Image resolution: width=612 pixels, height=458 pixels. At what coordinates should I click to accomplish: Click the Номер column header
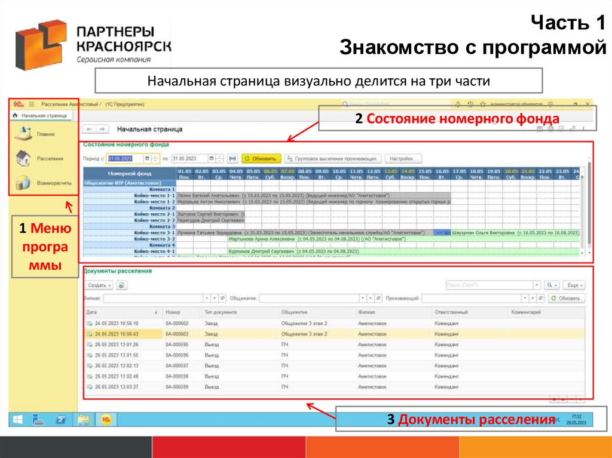[x=182, y=312]
